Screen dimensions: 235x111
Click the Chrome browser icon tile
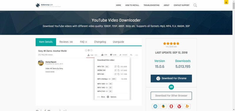click(x=155, y=106)
